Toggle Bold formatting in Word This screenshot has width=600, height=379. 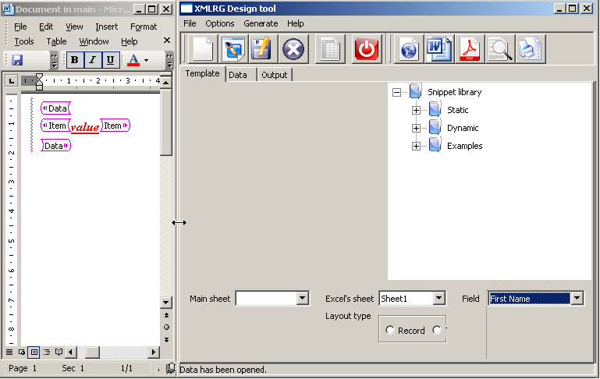point(75,60)
